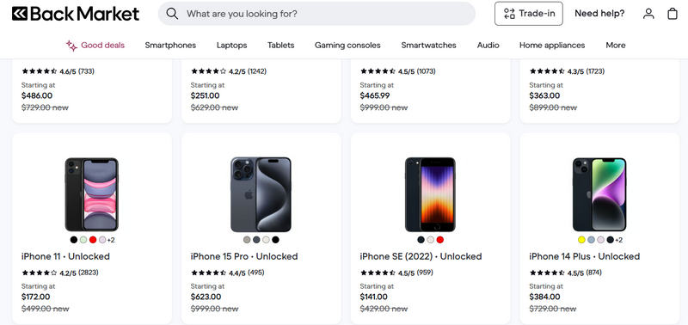Click the Need help? link
This screenshot has height=325, width=688.
[599, 14]
